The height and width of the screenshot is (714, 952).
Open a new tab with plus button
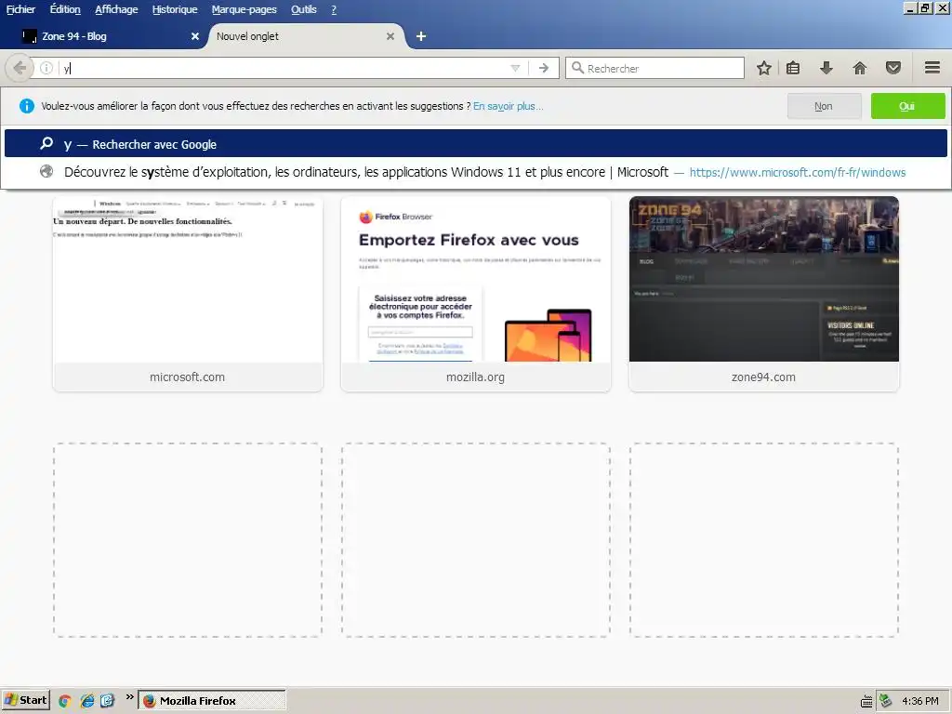421,36
